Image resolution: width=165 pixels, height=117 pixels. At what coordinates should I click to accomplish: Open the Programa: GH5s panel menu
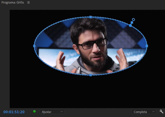click(x=28, y=2)
